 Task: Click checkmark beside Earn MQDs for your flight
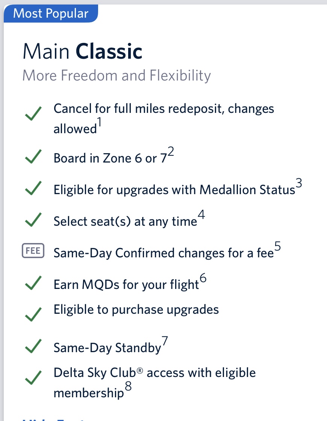[33, 283]
